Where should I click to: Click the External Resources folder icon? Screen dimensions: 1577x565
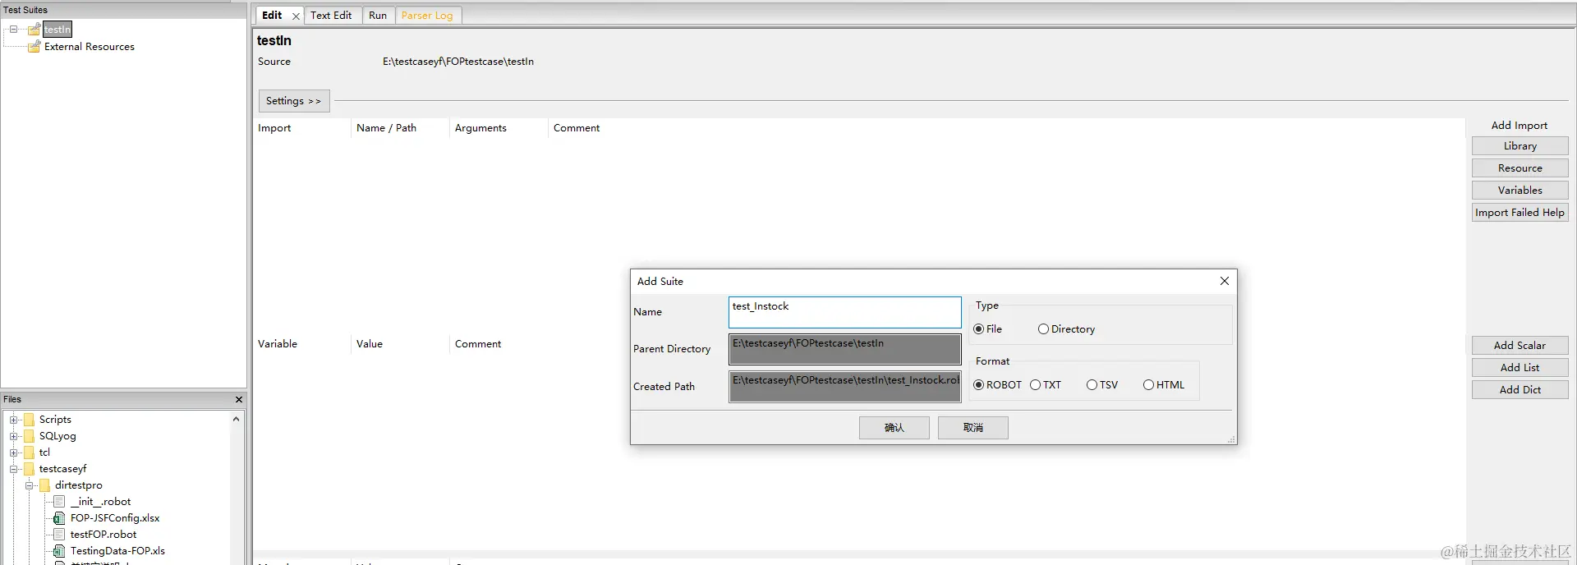(34, 47)
